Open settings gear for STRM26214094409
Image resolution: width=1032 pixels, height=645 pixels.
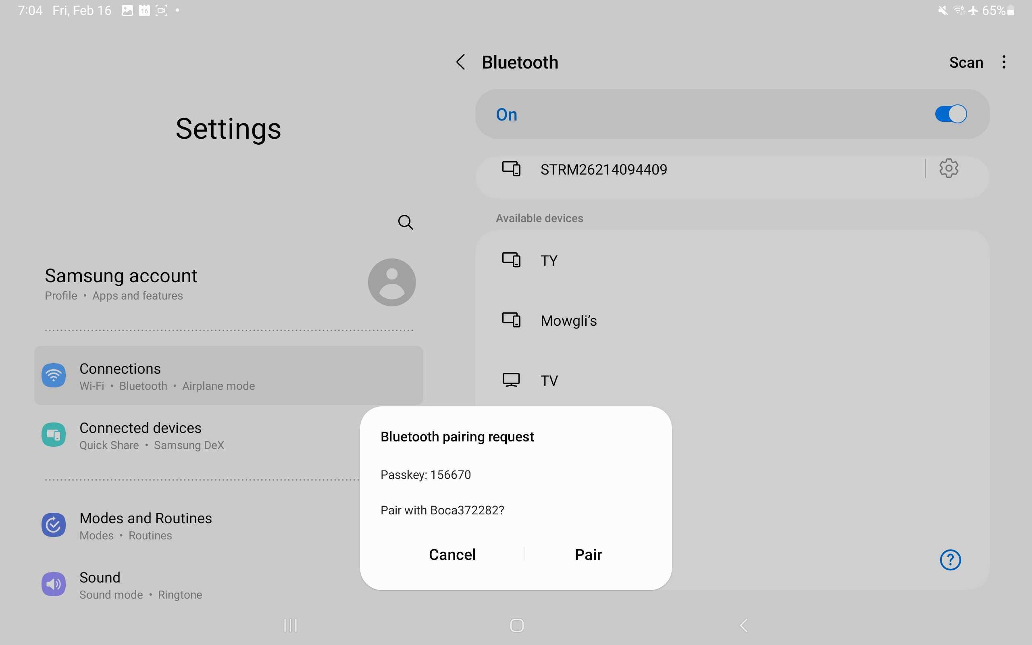949,169
